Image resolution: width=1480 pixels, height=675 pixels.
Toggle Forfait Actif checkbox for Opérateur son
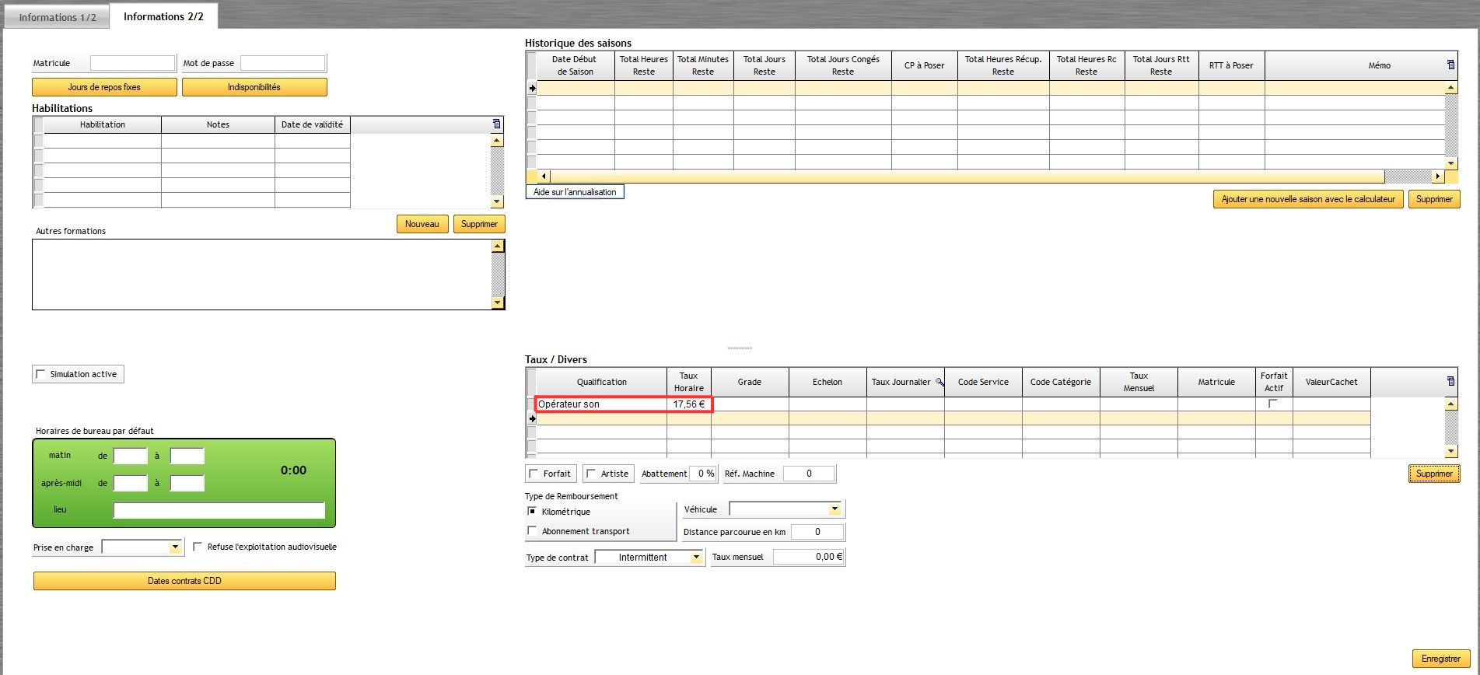tap(1273, 404)
